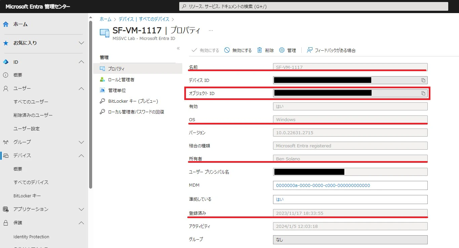Click the 概要 info circle icon
Image resolution: width=459 pixels, height=248 pixels.
(x=6, y=75)
